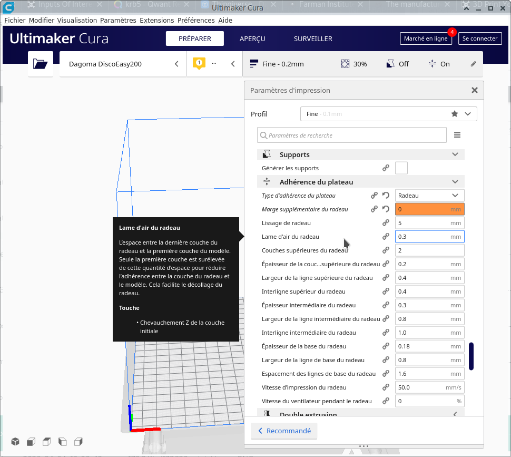Click link icon next to Lissage de radeau
Image resolution: width=511 pixels, height=457 pixels.
pyautogui.click(x=386, y=223)
